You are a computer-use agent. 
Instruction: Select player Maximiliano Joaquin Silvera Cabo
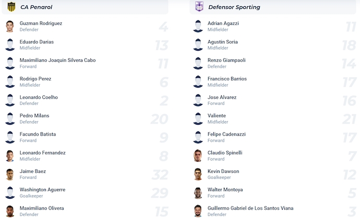coord(57,60)
